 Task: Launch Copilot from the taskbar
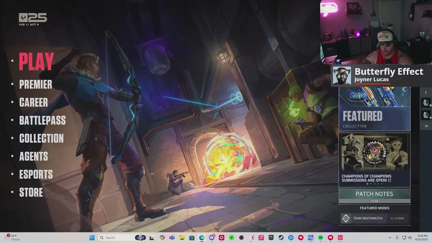tap(162, 238)
